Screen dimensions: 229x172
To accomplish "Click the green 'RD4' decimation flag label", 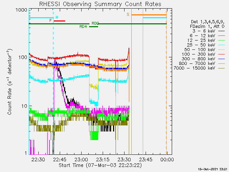I will (x=83, y=27).
